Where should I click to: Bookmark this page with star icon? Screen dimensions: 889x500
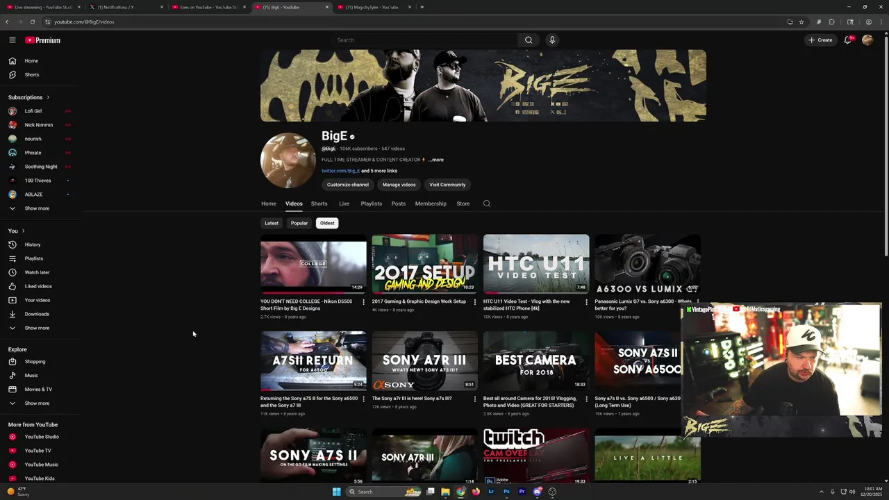click(801, 22)
